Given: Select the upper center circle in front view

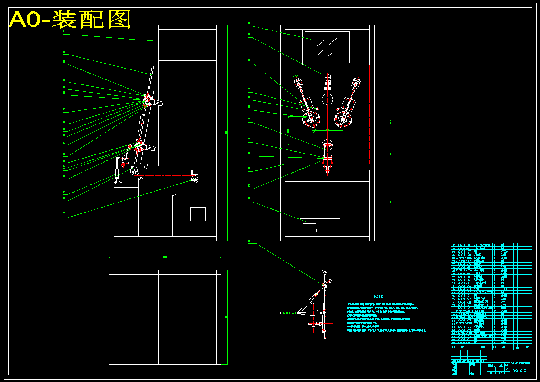Looking at the screenshot, I should (327, 99).
